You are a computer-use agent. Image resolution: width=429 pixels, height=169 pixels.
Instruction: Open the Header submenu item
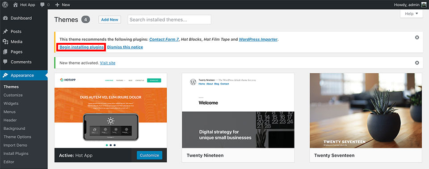(10, 120)
